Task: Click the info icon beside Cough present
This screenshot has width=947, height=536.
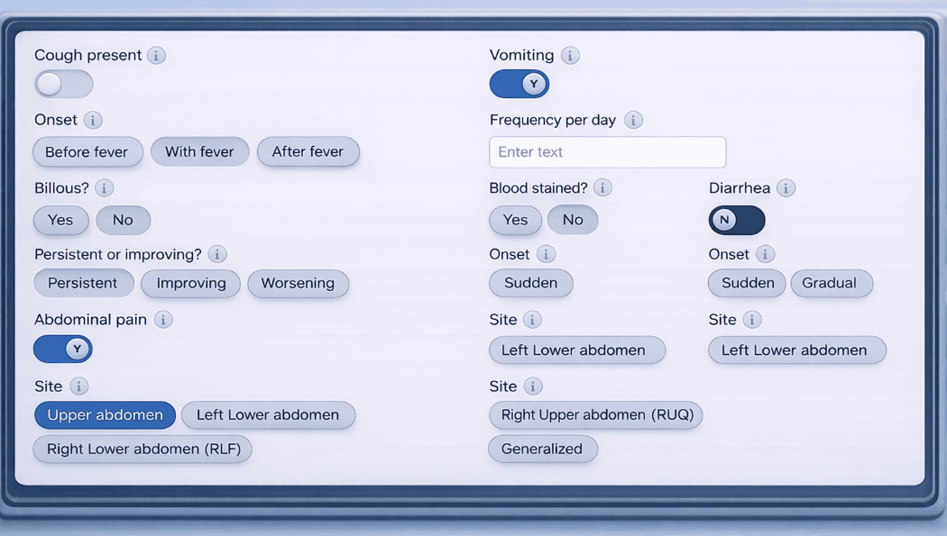Action: 157,56
